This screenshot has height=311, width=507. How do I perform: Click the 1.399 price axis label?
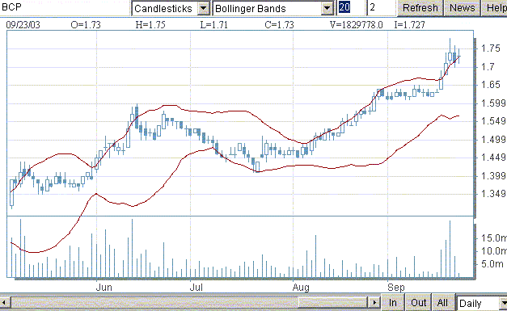point(493,175)
